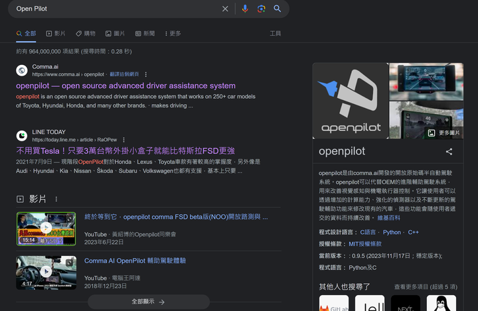This screenshot has height=311, width=478.
Task: Open the NEXT related search tile
Action: [406, 303]
